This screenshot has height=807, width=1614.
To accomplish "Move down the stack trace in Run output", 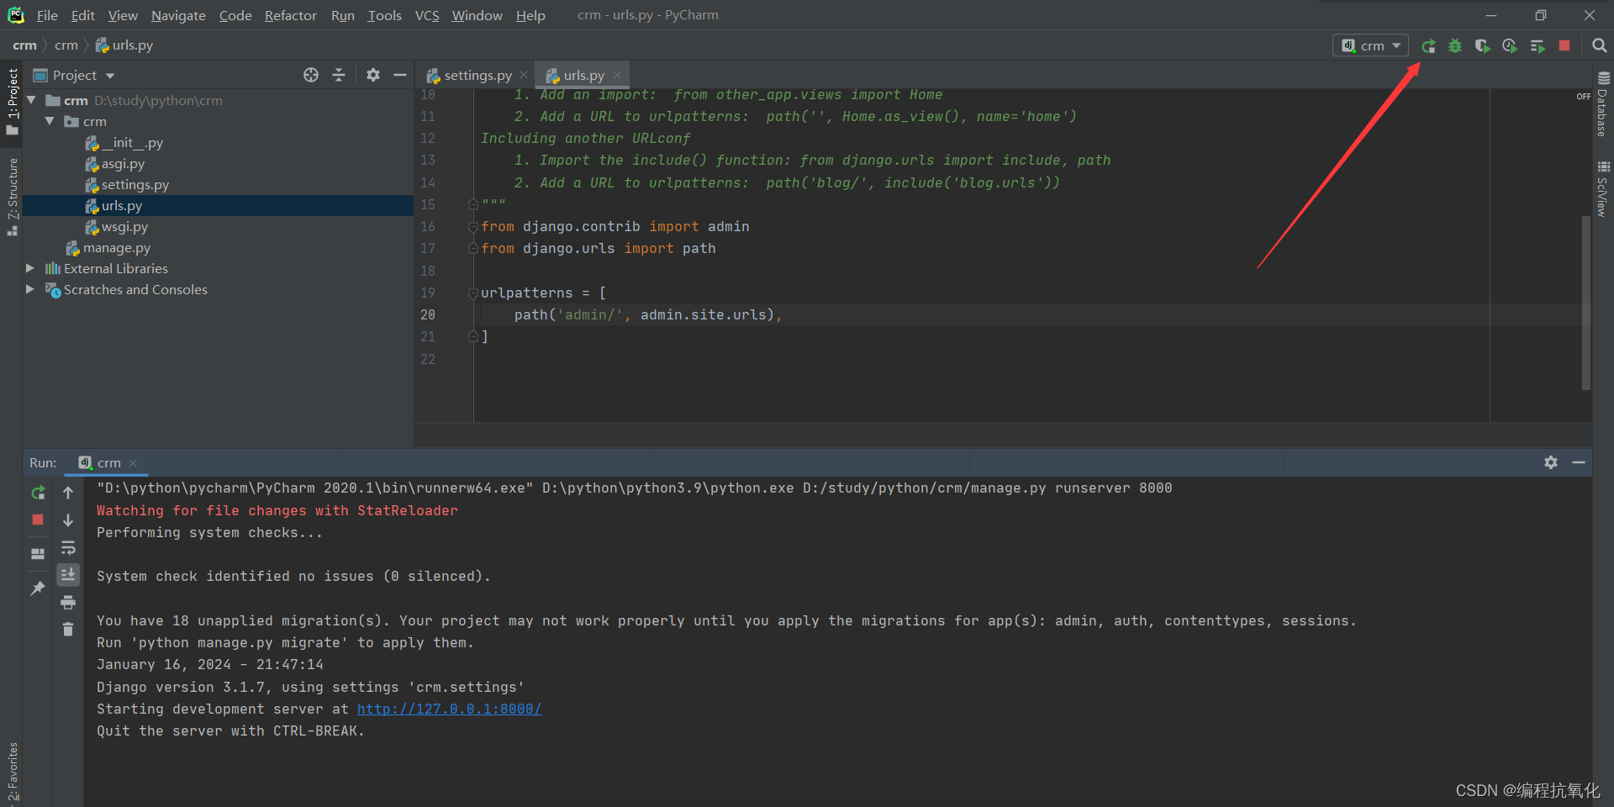I will (x=68, y=520).
